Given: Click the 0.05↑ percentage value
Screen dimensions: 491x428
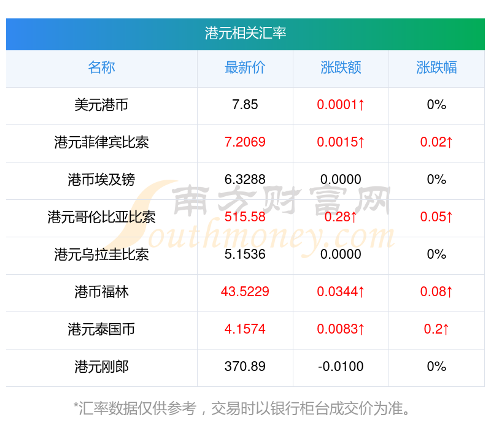Looking at the screenshot, I should coord(436,217).
